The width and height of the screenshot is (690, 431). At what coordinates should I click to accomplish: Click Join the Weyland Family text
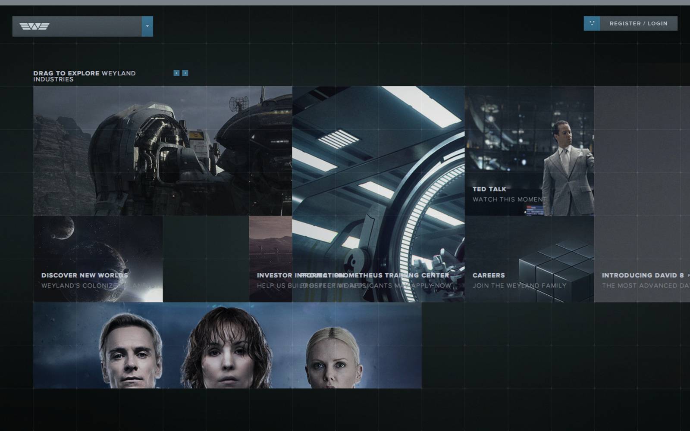519,286
